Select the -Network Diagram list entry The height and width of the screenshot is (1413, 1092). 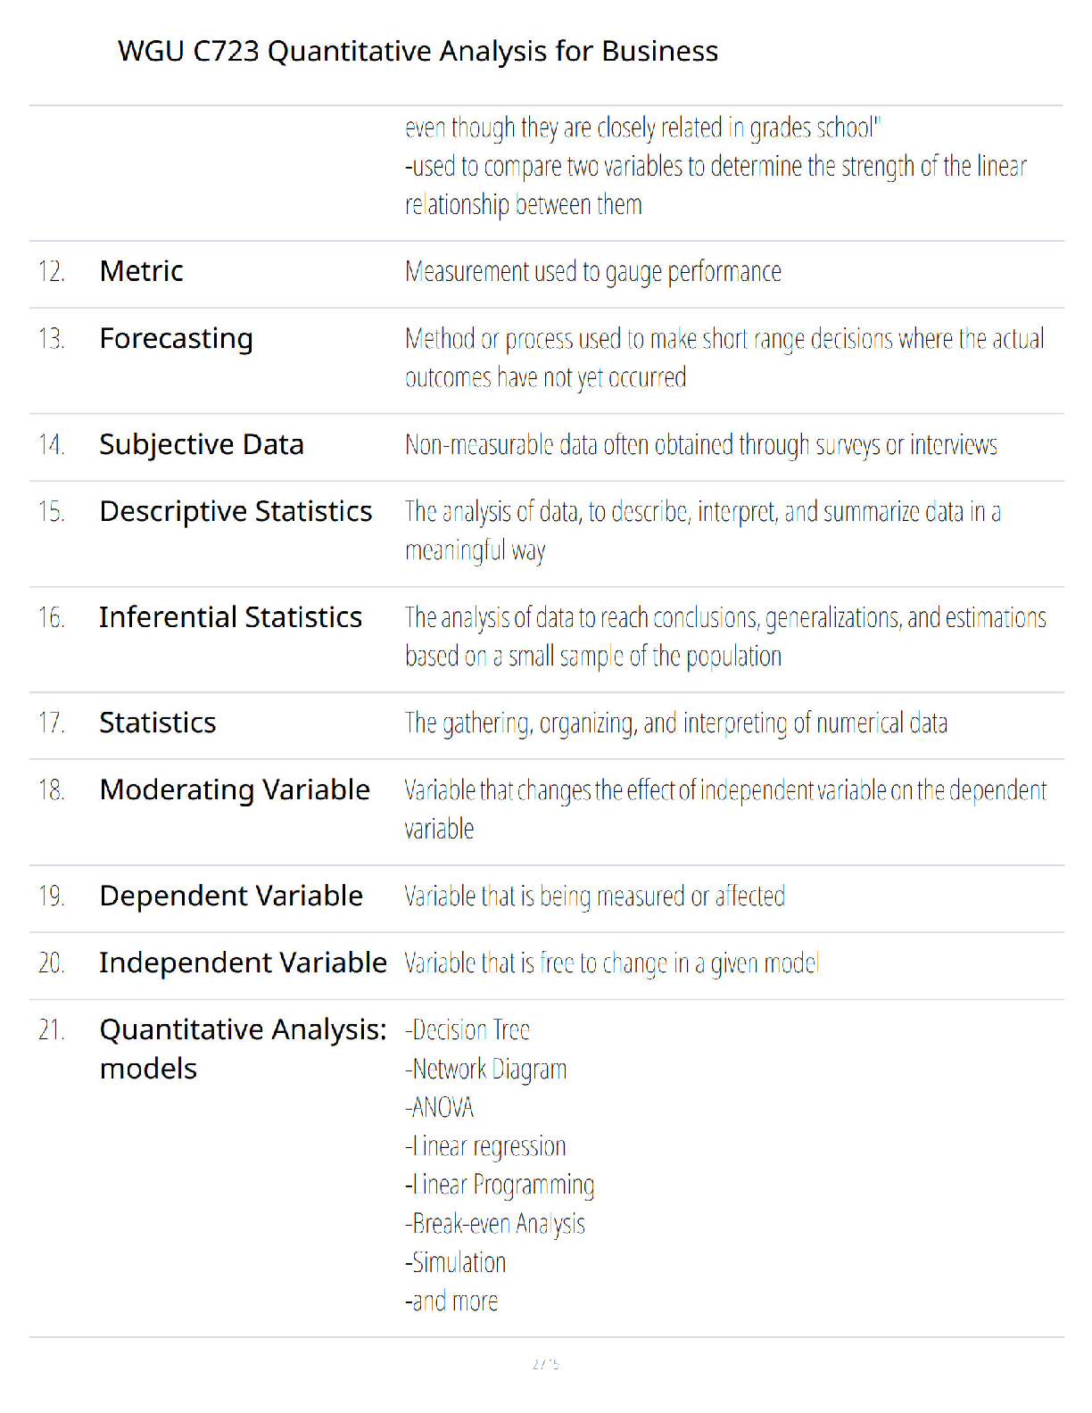486,1070
